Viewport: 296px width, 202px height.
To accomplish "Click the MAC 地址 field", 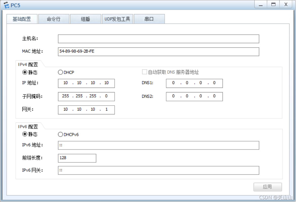I will tap(159, 52).
